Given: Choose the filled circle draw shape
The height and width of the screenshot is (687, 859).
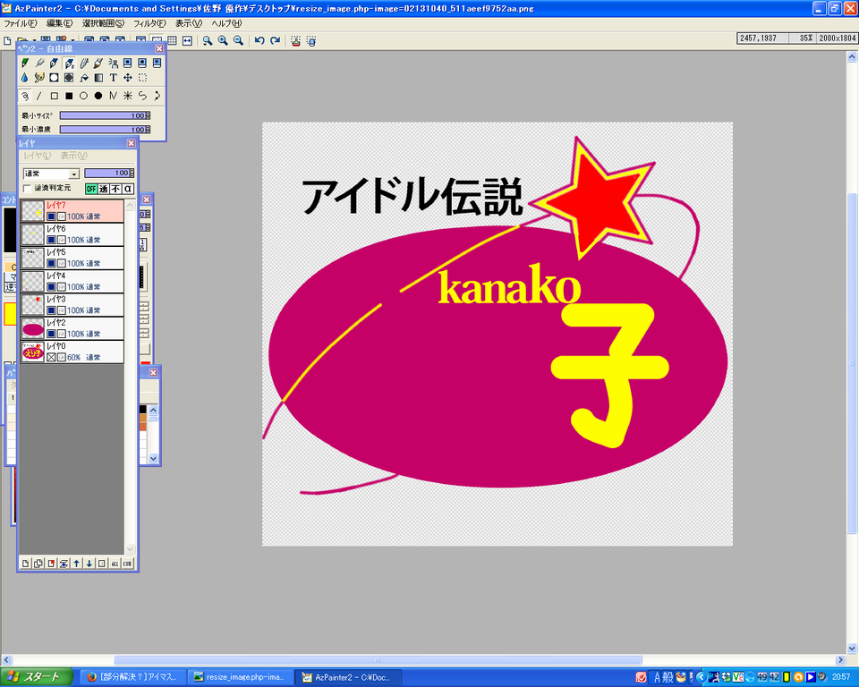Looking at the screenshot, I should (98, 96).
